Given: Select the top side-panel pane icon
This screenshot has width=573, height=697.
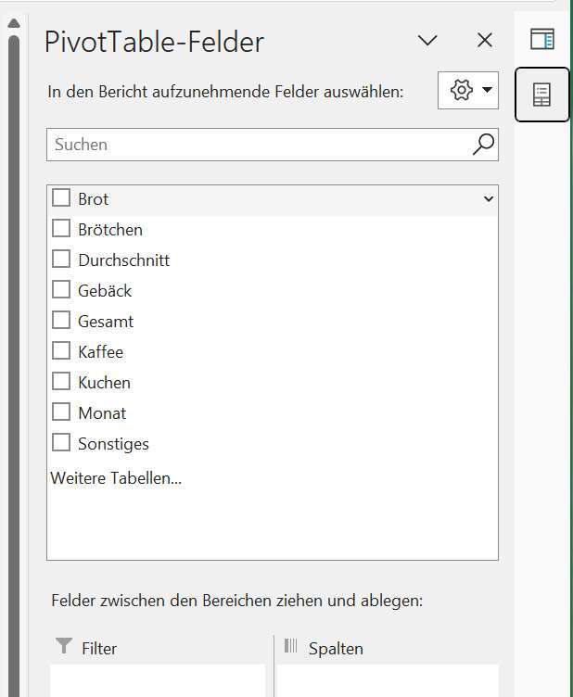Looking at the screenshot, I should [x=542, y=39].
